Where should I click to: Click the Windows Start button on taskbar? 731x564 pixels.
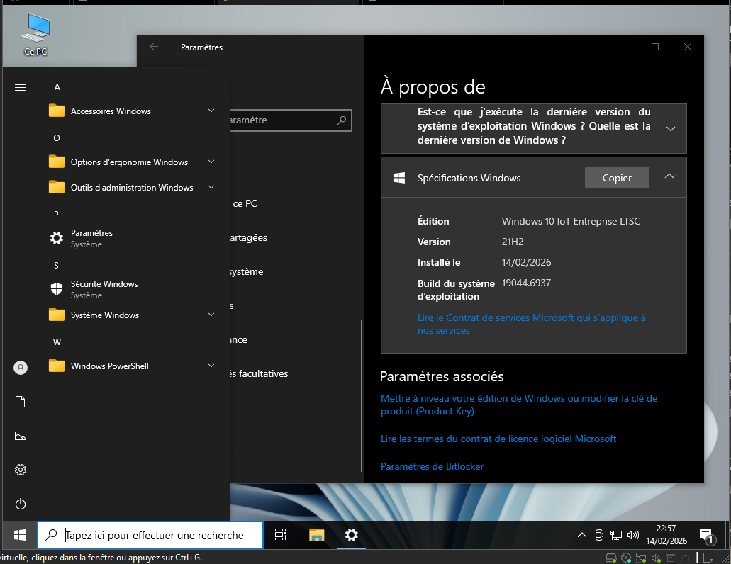coord(20,535)
